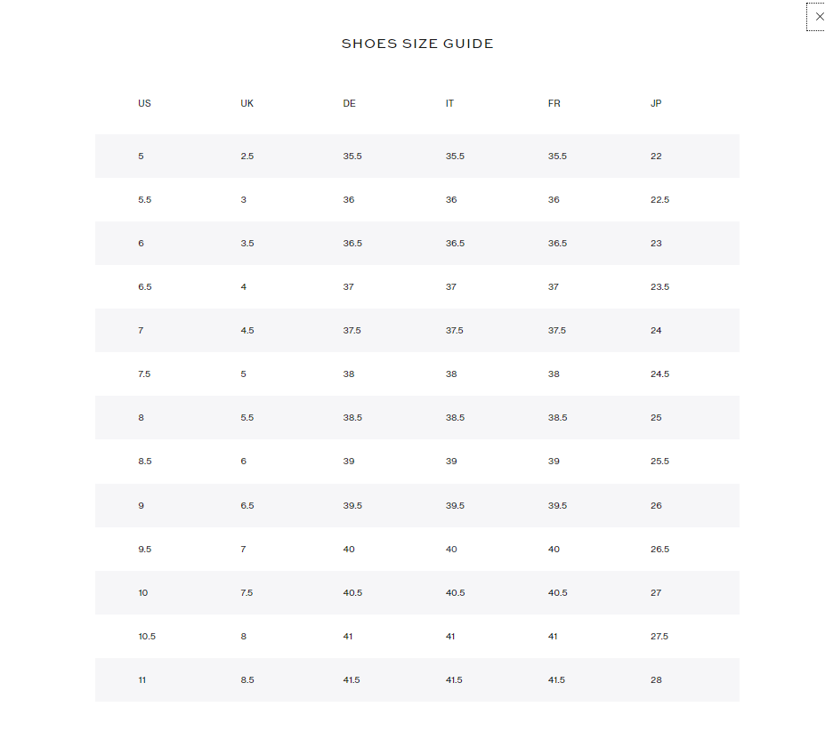Click the IT 39.5 cell
This screenshot has height=739, width=825.
click(455, 505)
